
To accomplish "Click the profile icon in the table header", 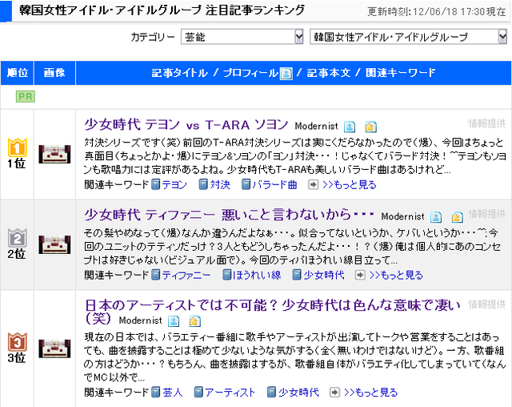I will pyautogui.click(x=286, y=73).
